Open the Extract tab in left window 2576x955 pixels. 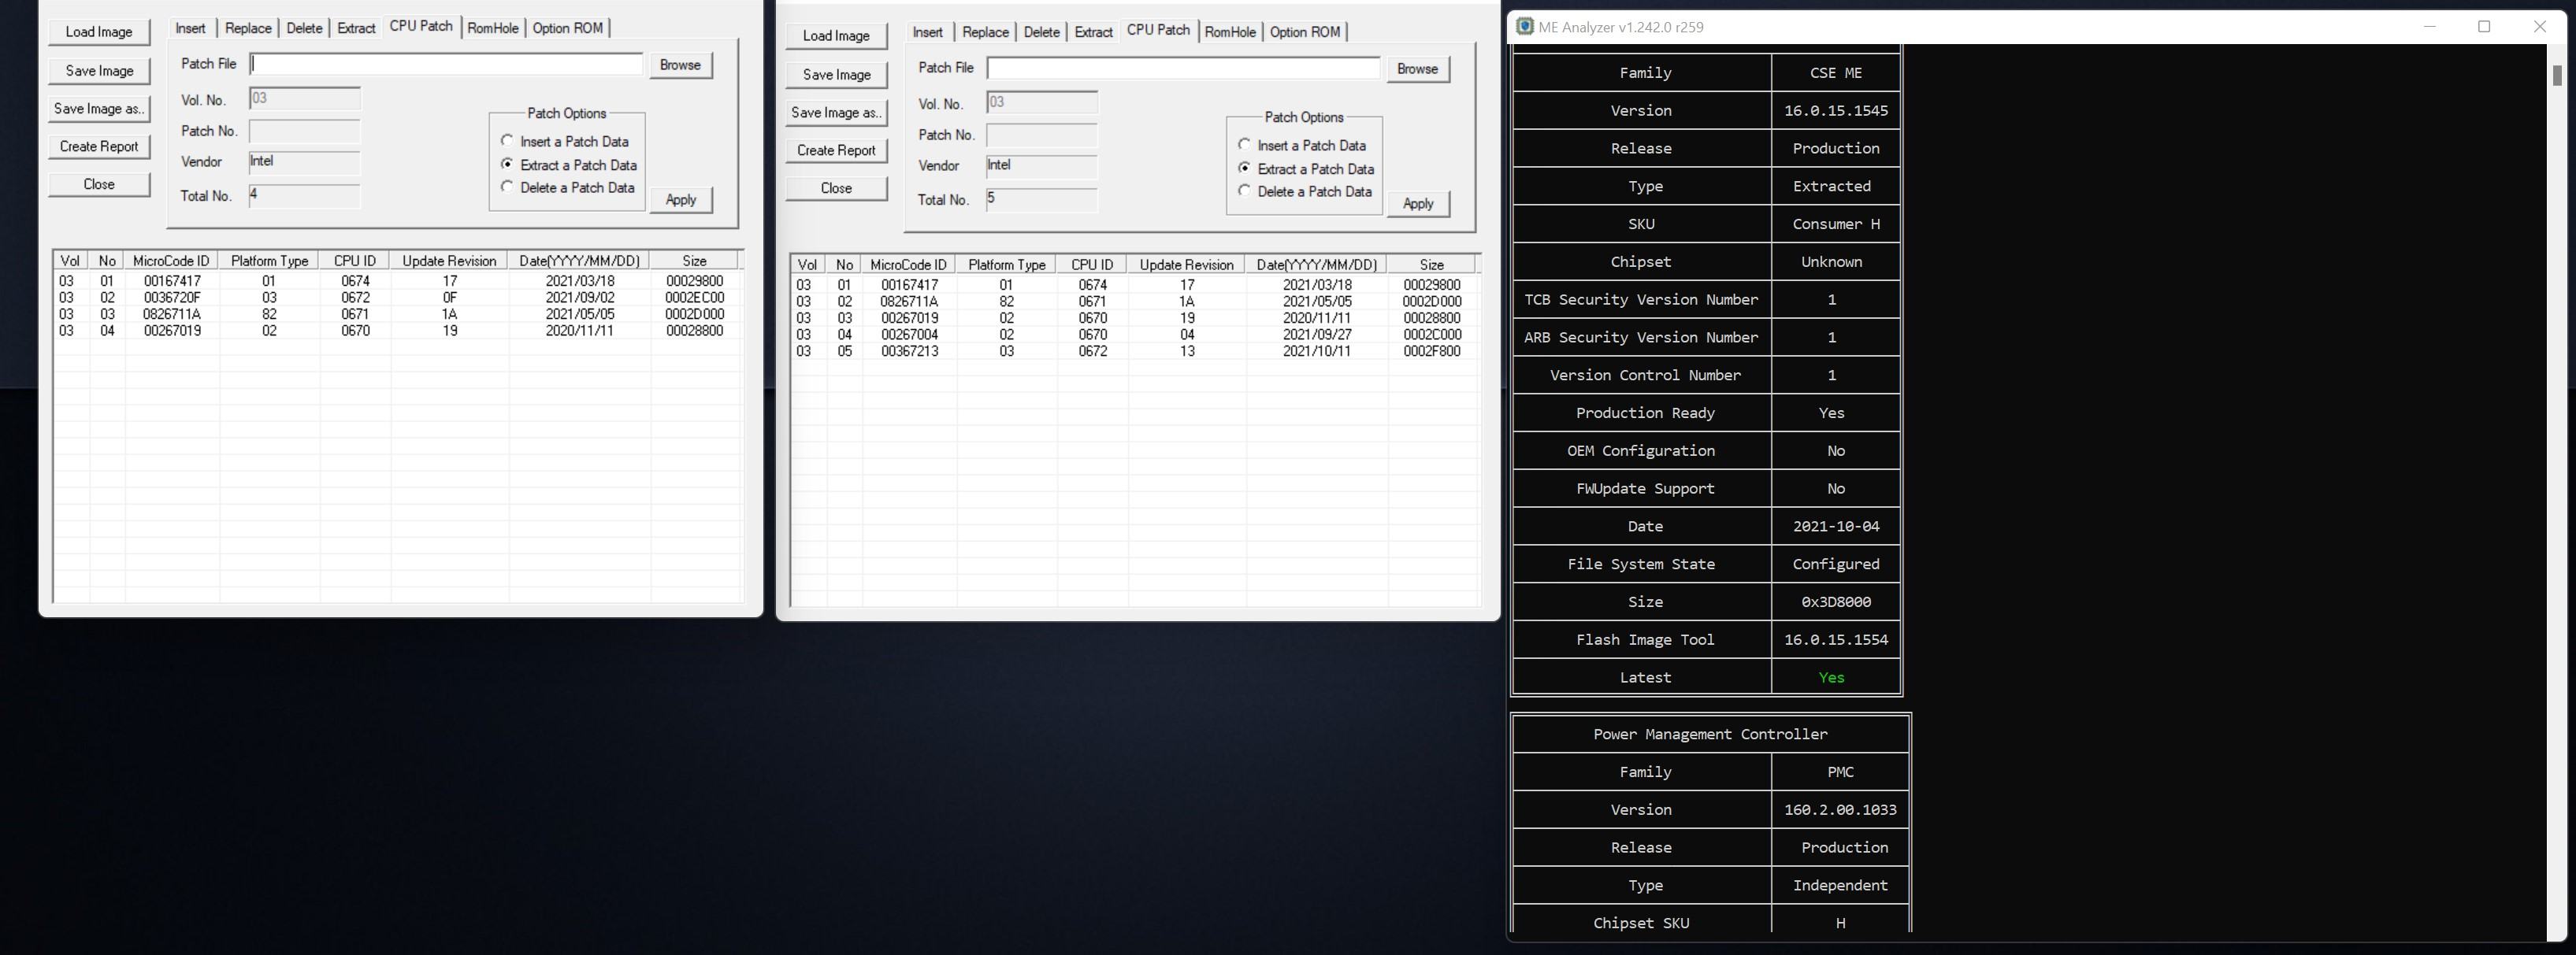click(x=356, y=28)
